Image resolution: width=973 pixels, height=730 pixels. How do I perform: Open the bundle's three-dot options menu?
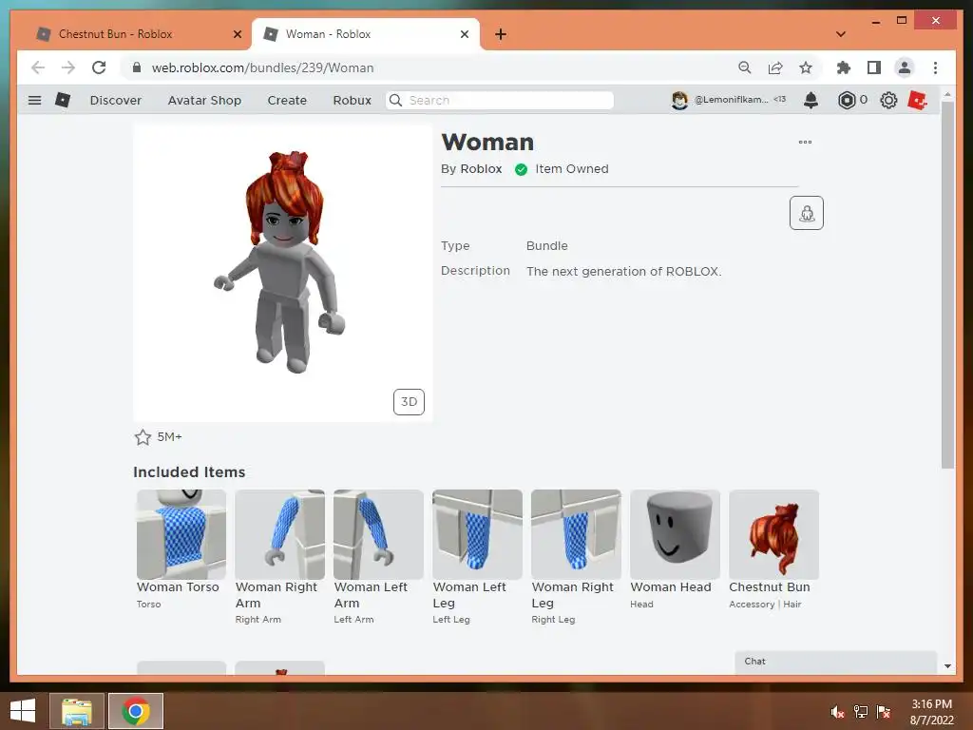click(805, 143)
